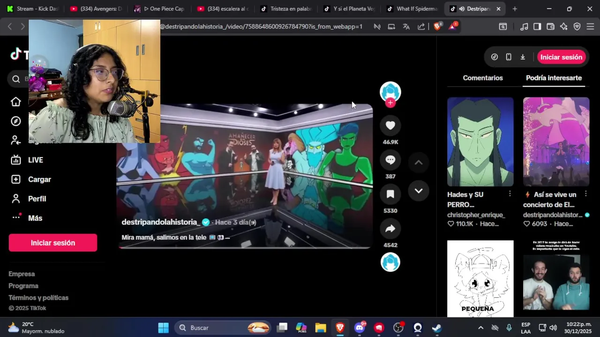600x337 pixels.
Task: Open TikTok Home from sidebar house icon
Action: click(x=16, y=102)
